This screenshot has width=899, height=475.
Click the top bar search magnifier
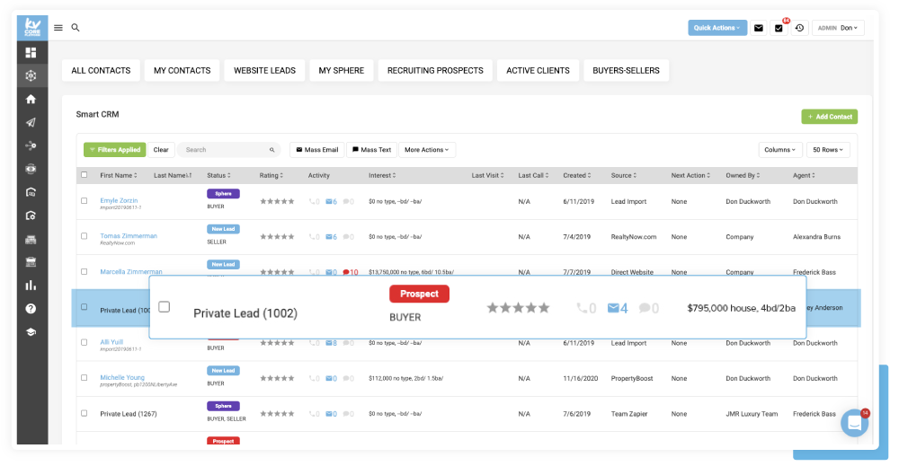(x=76, y=28)
